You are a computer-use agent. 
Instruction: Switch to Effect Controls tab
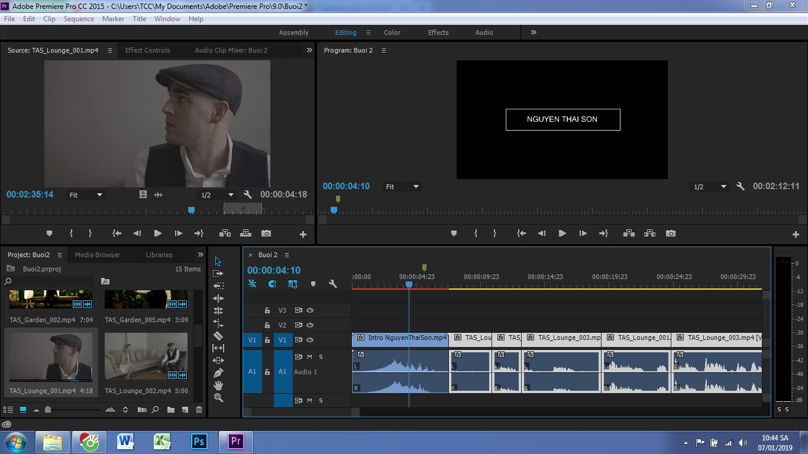[147, 50]
